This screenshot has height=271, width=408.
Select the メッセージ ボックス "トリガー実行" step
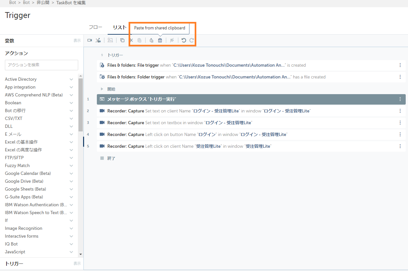tap(251, 99)
